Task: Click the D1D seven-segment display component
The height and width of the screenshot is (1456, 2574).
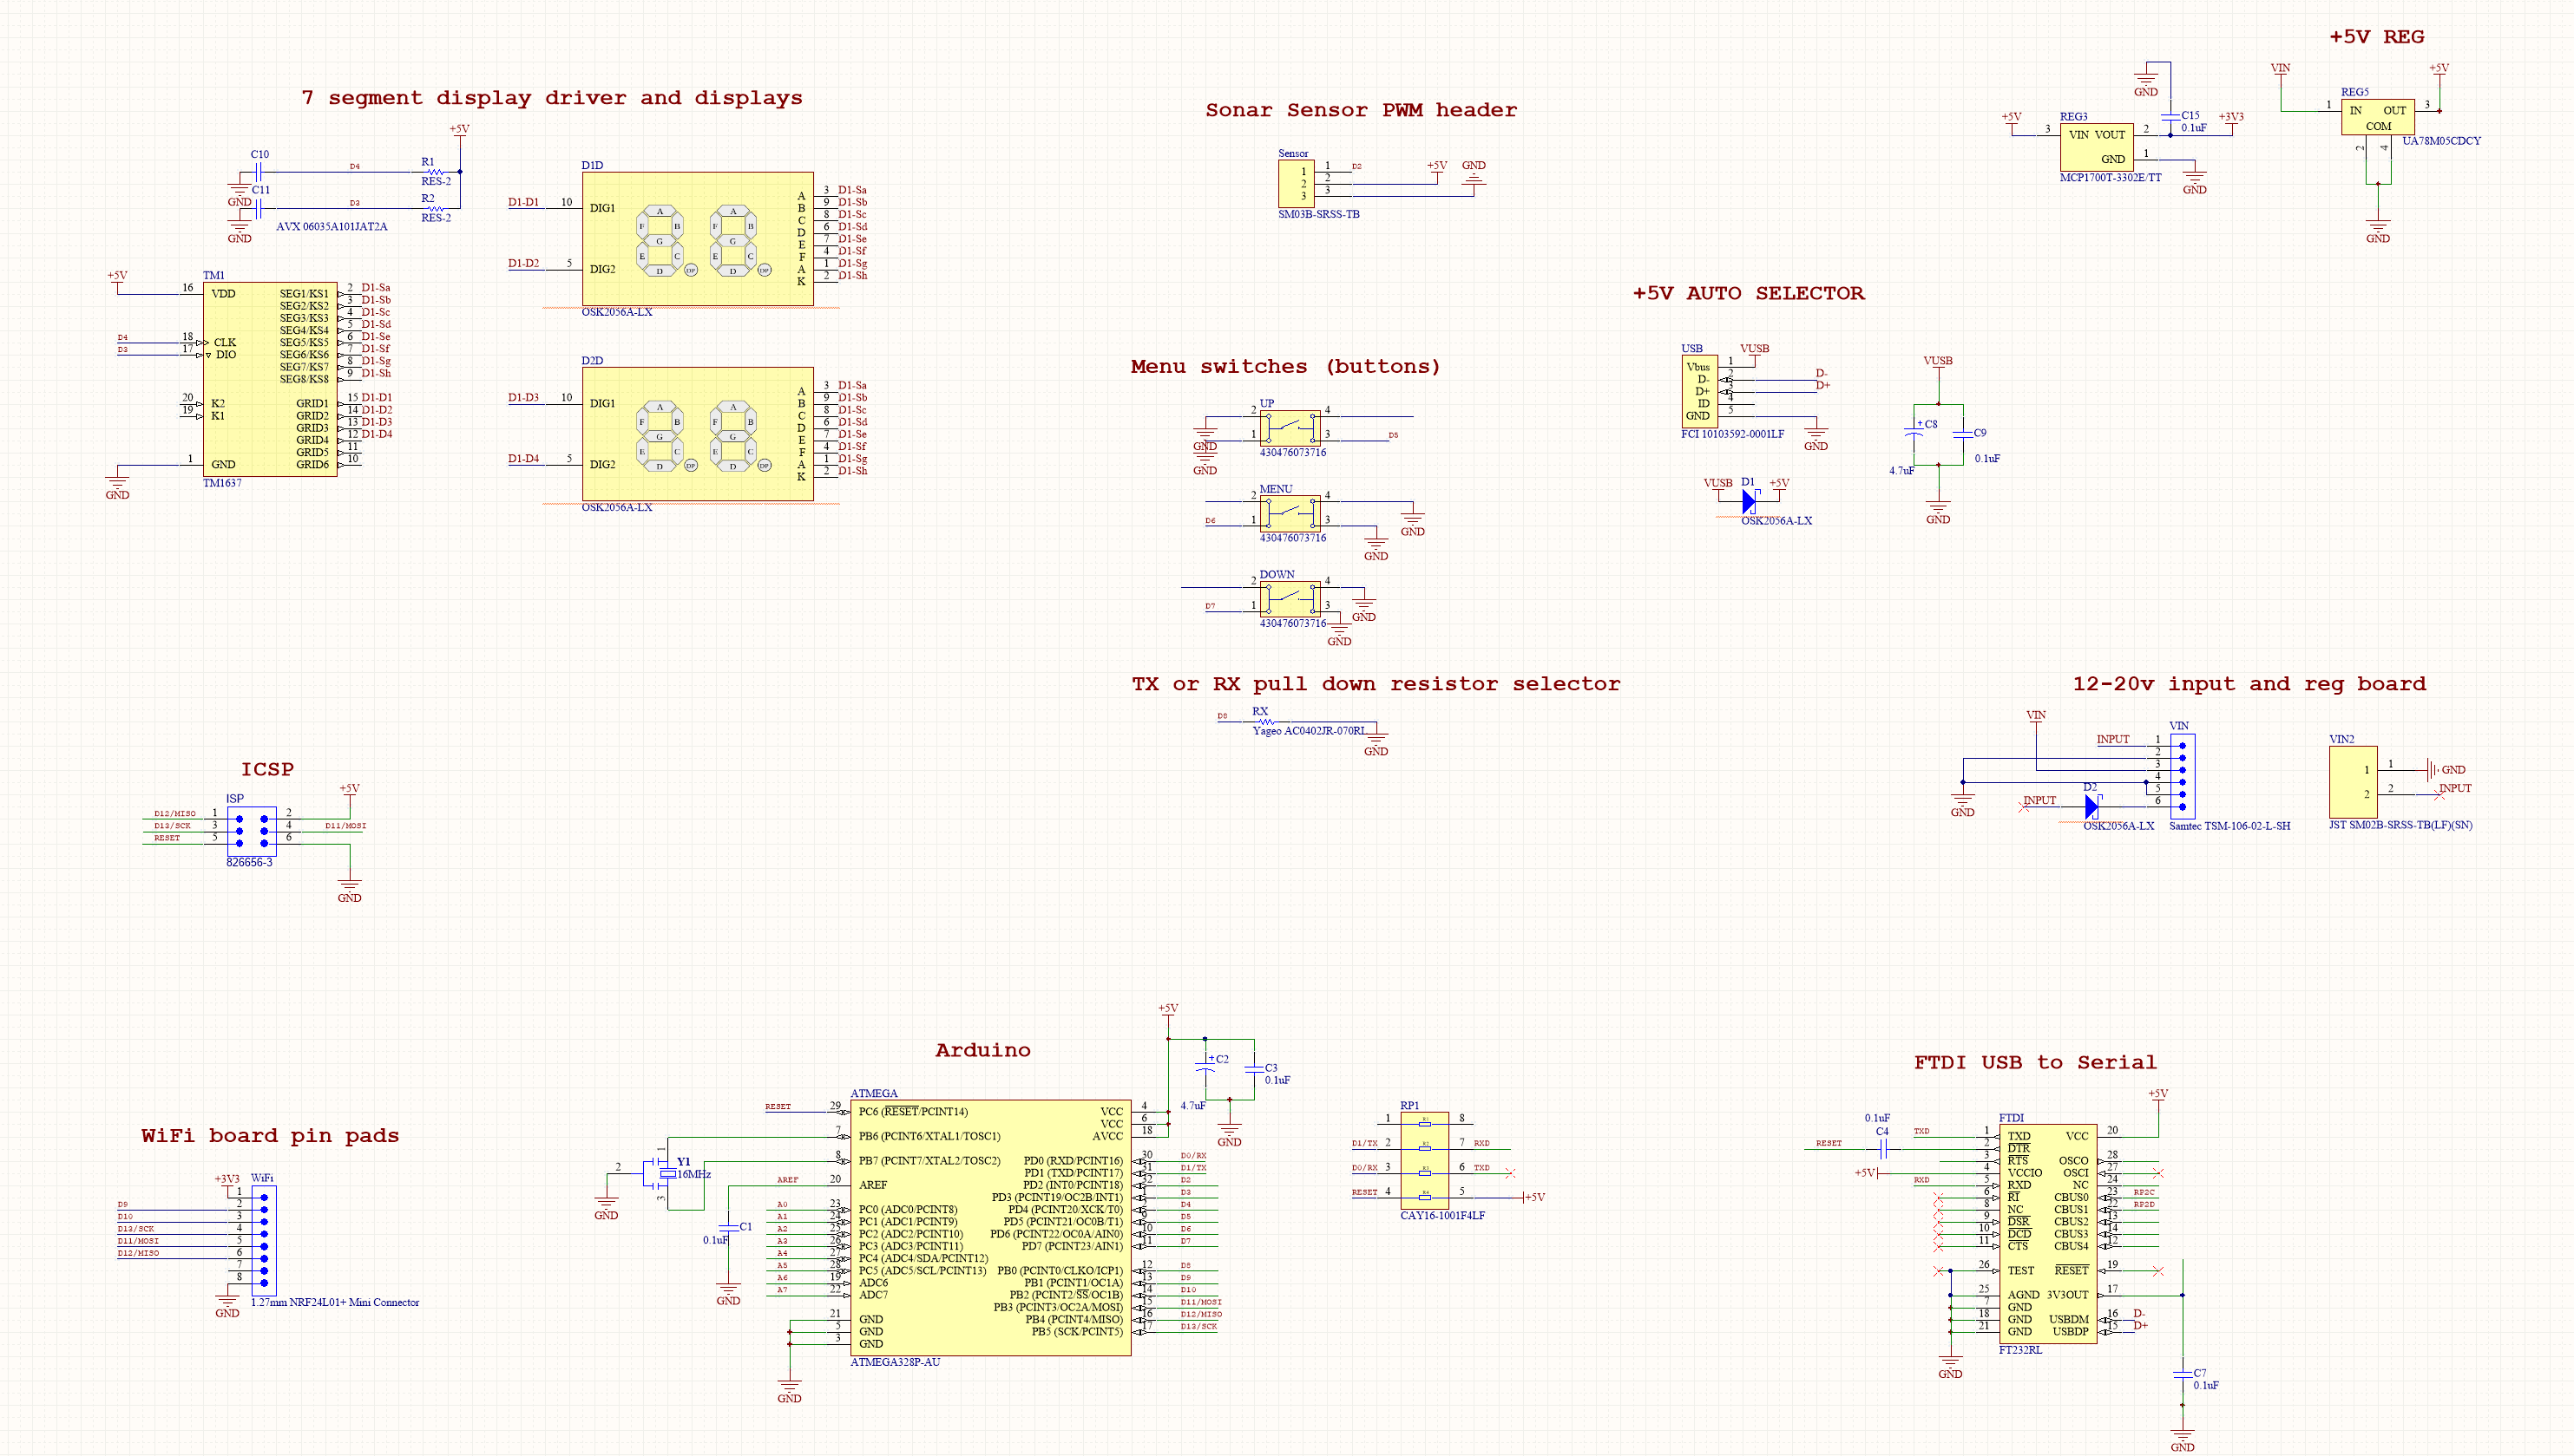Action: click(698, 239)
